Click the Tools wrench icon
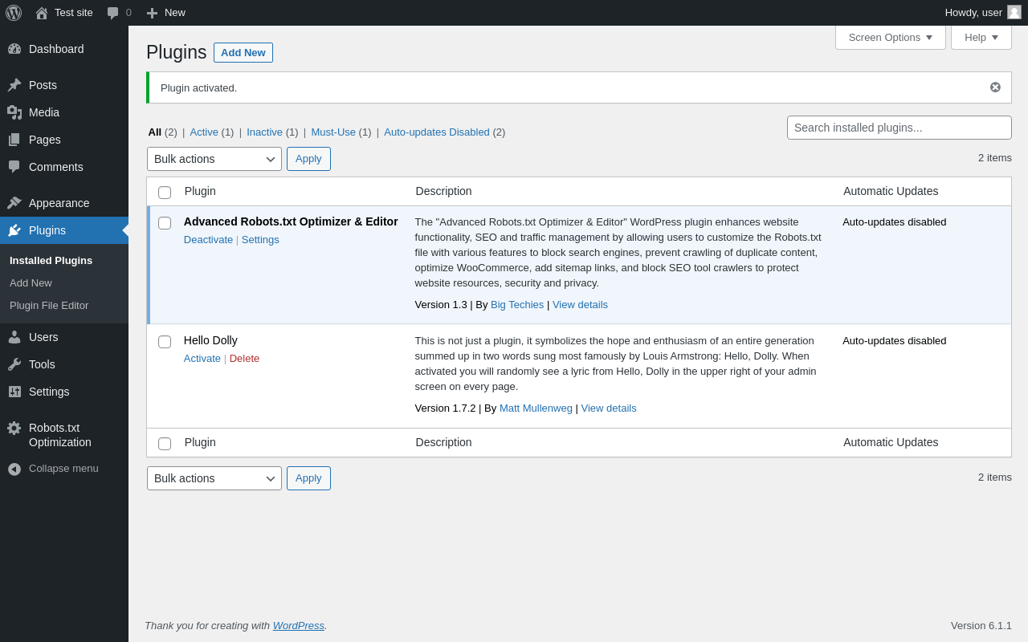The height and width of the screenshot is (642, 1028). (14, 364)
